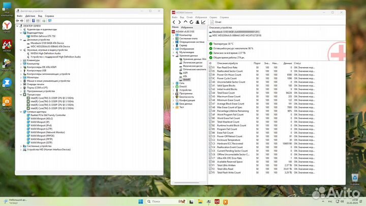
Task: Select Realtek PCIe GbE Family Controller
Action: coord(48,115)
